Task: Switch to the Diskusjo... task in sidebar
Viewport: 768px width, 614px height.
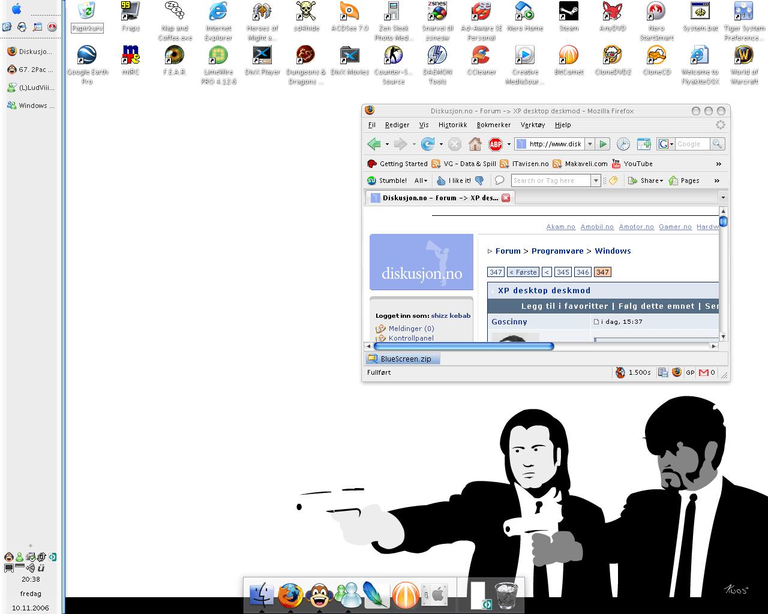Action: pyautogui.click(x=31, y=52)
